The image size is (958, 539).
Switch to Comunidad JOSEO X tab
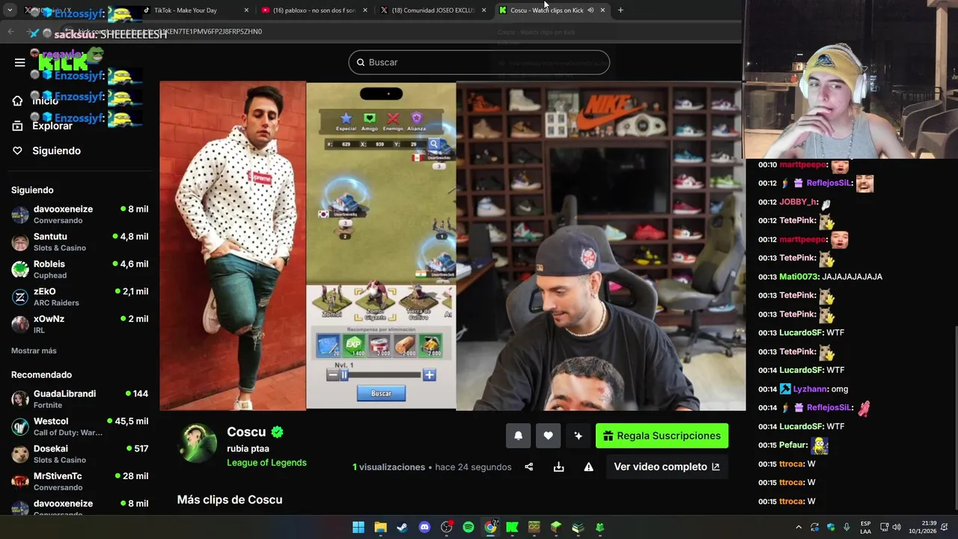434,10
